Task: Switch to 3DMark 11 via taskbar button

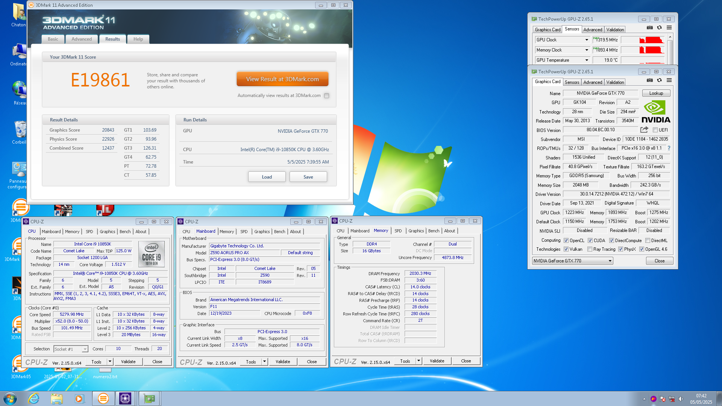Action: (103, 398)
